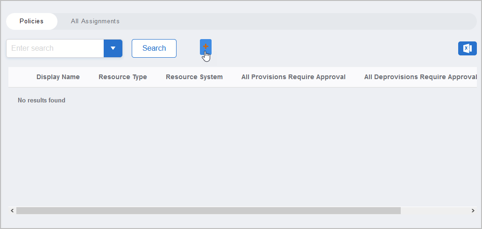Viewport: 482px width, 229px height.
Task: Sort by Display Name column header
Action: point(58,77)
